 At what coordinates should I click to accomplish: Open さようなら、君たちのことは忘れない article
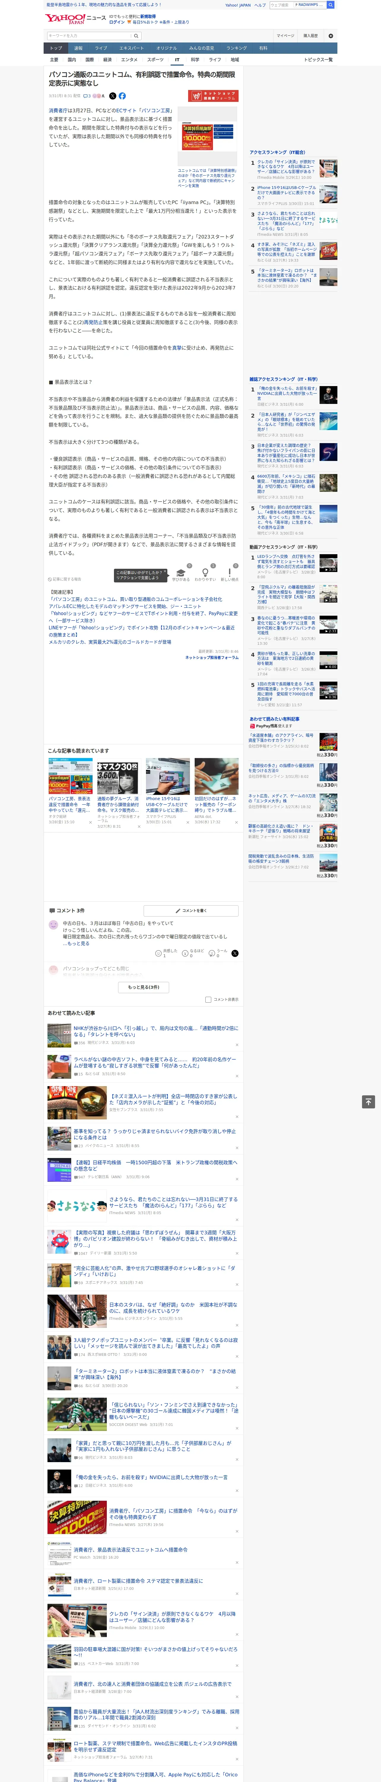pos(173,1203)
